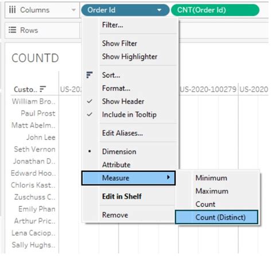Click customer row Matt Abelm..

pos(33,125)
